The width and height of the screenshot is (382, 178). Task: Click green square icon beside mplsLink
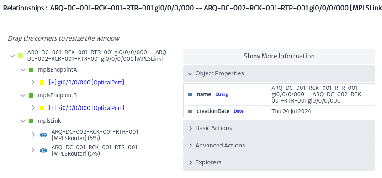31,121
